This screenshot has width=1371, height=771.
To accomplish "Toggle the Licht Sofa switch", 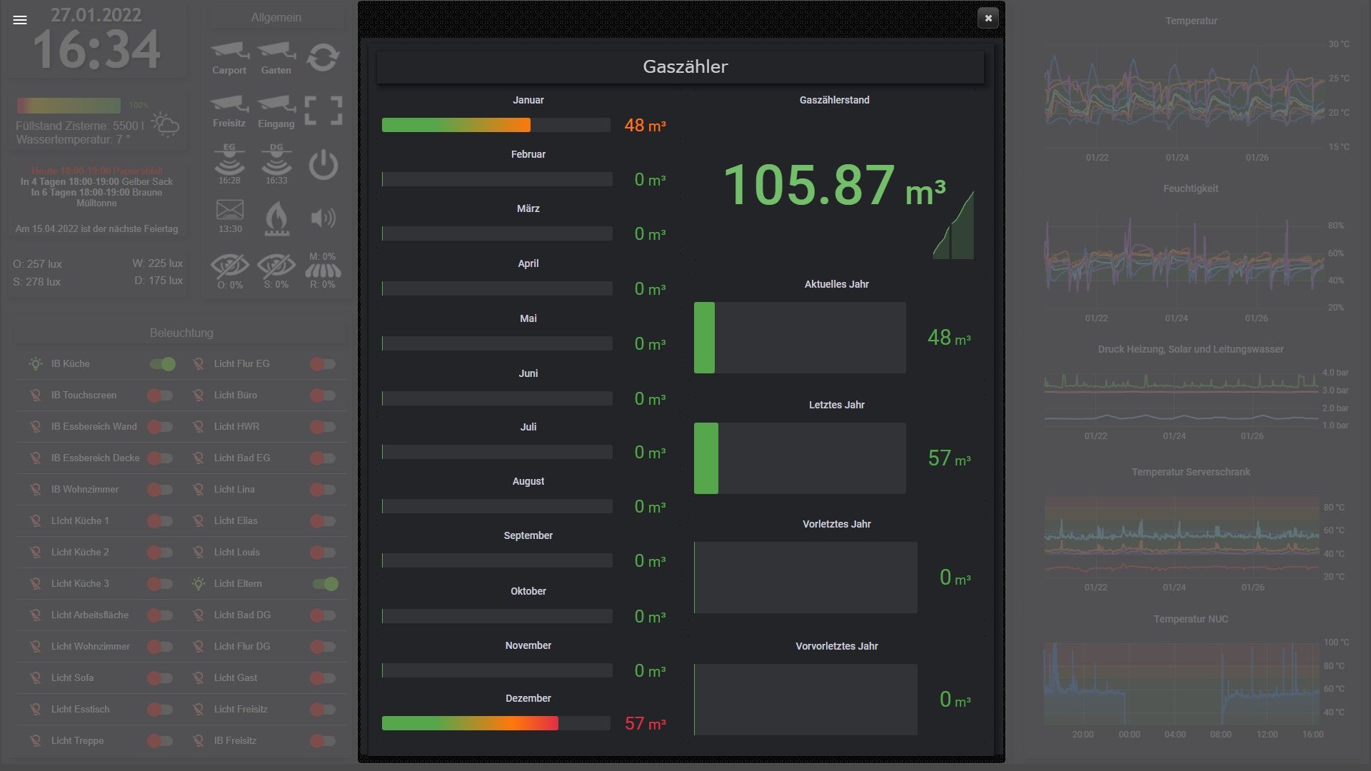I will 160,678.
